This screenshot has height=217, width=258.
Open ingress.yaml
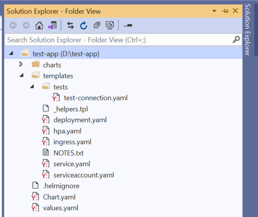point(73,142)
